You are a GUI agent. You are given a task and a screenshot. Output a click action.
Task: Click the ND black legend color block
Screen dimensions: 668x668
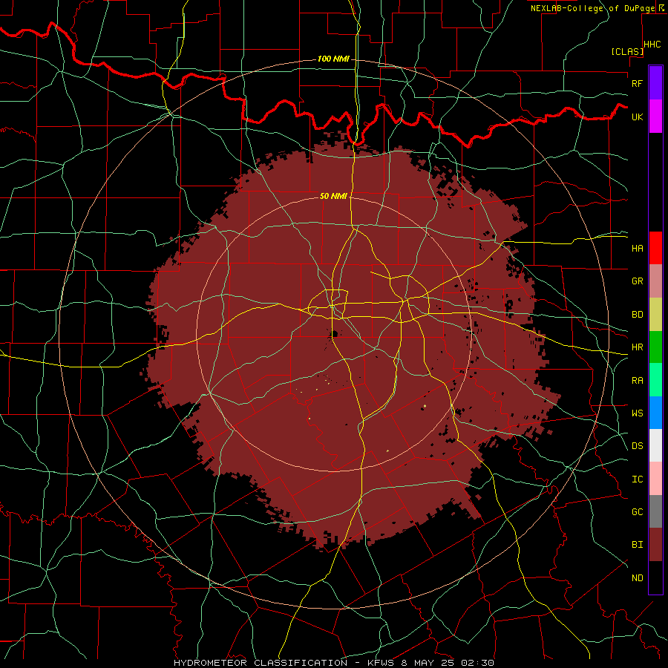point(655,577)
